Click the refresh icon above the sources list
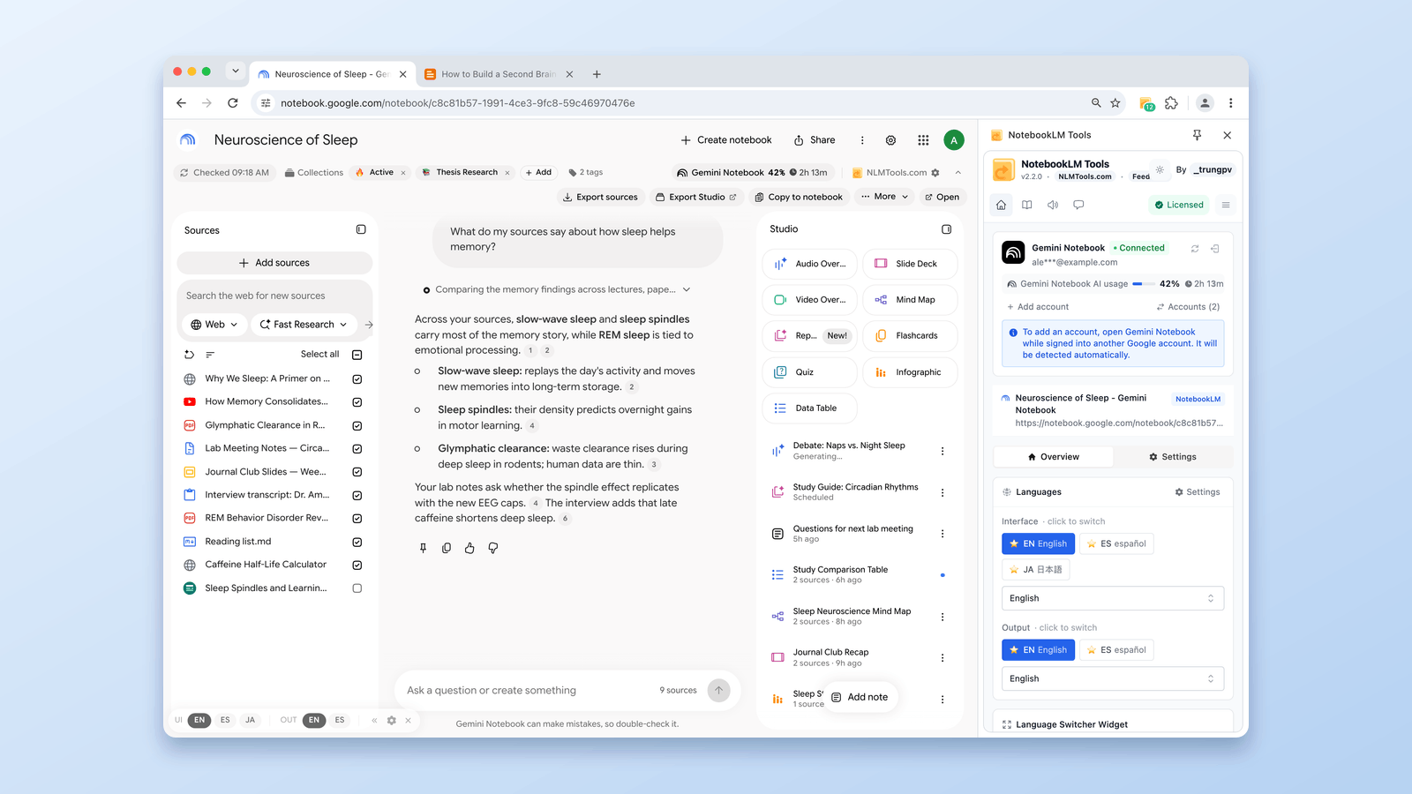The image size is (1412, 794). tap(189, 355)
